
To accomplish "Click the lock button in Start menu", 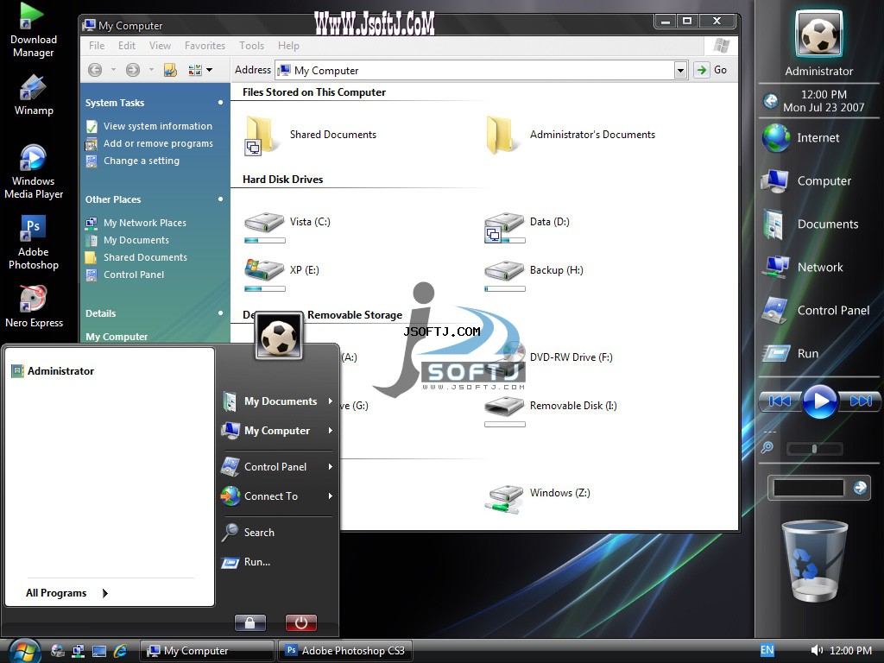I will click(x=249, y=622).
